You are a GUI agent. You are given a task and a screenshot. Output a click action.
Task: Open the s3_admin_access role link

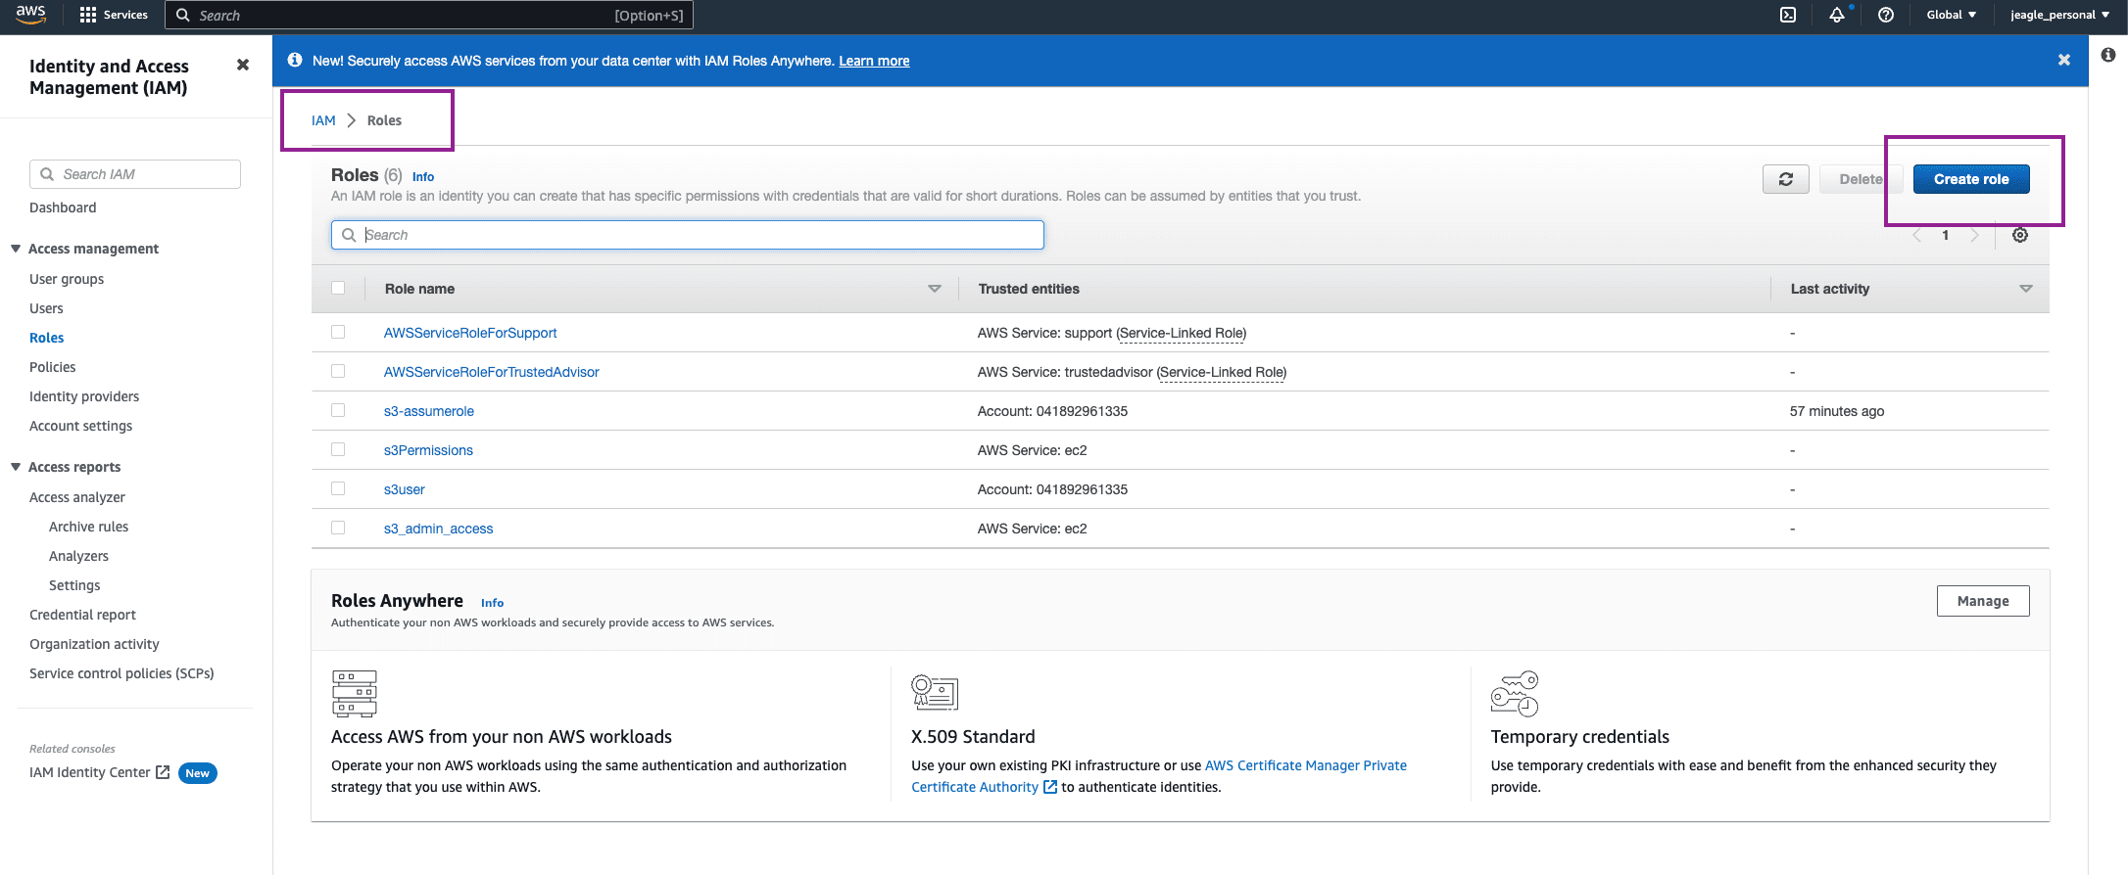[x=438, y=529]
